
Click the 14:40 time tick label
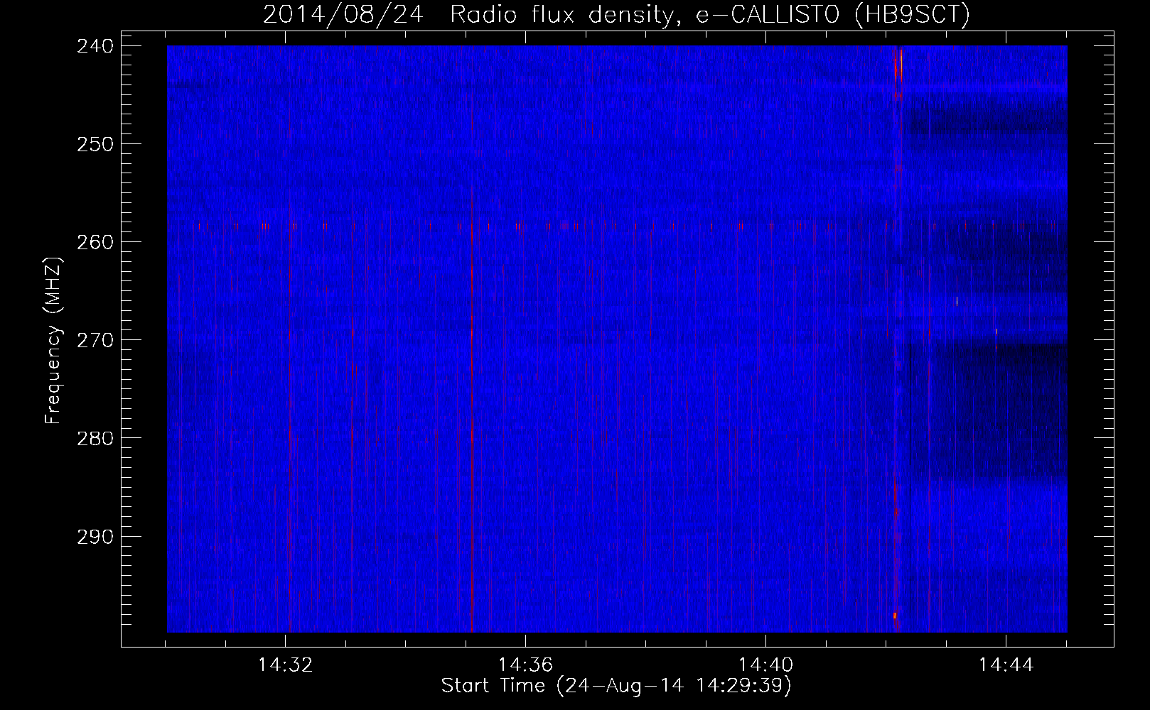pos(765,665)
